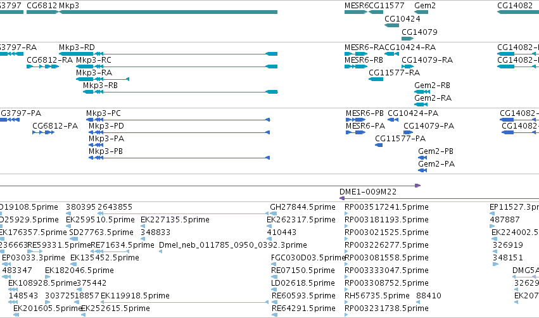Select the MESR6-PA protein glyph
Screen dimensions: 539x318
point(355,132)
